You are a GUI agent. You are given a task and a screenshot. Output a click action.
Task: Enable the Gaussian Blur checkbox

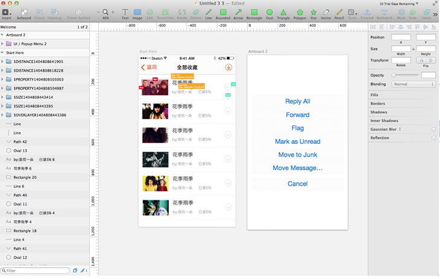point(433,129)
